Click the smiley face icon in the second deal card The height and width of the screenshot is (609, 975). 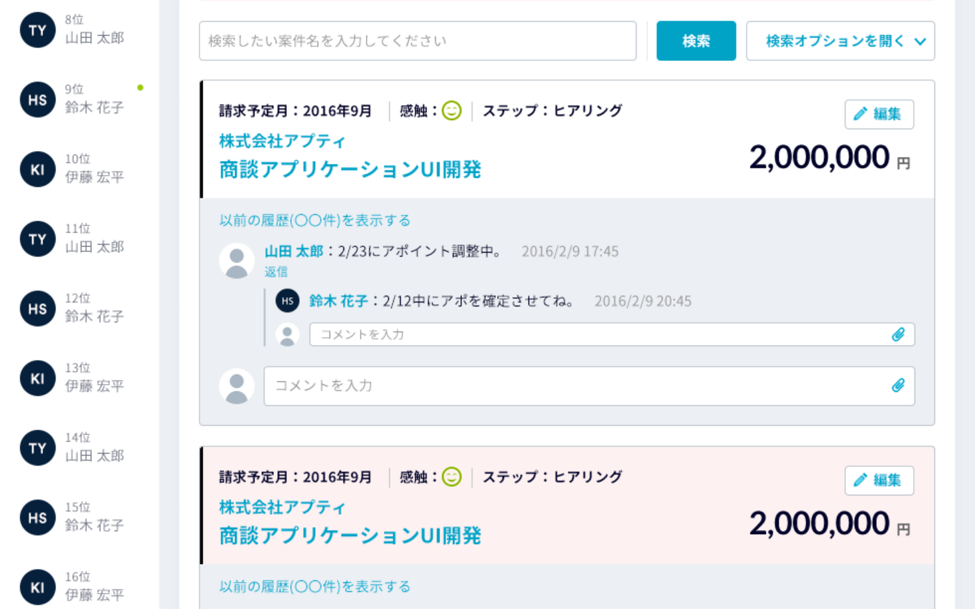tap(452, 477)
